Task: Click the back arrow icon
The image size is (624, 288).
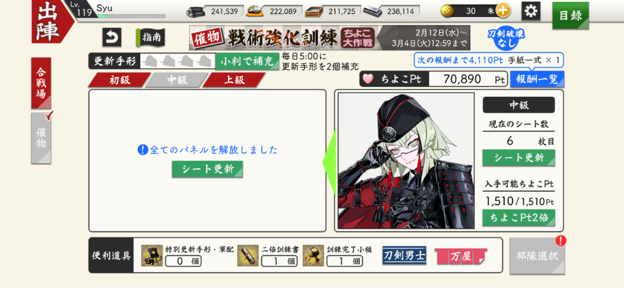Action: [112, 37]
